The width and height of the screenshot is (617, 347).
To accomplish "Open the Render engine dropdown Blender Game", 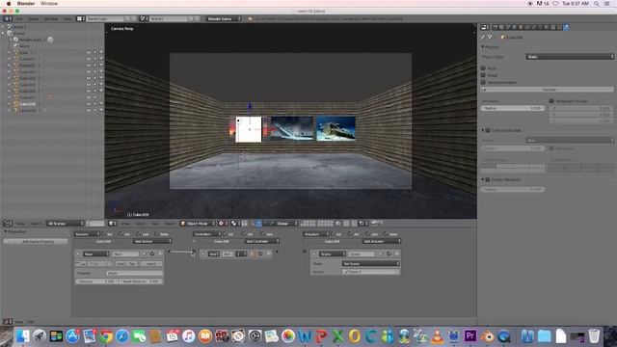I will pos(224,19).
